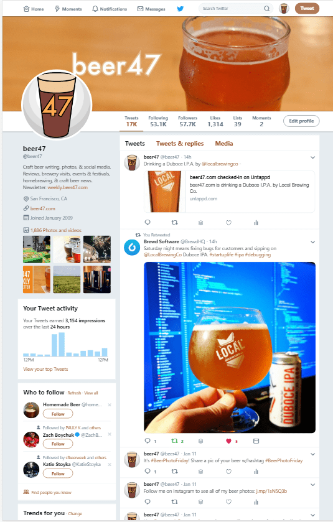Reply to the Duboce I.P.A. check-in tweet
The width and height of the screenshot is (333, 522).
point(148,222)
